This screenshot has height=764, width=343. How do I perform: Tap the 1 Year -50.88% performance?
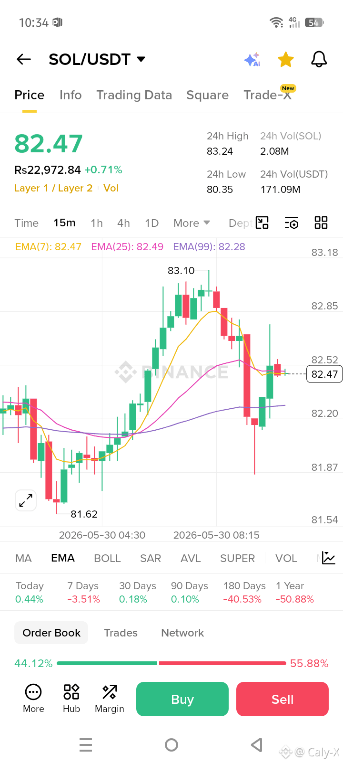(x=294, y=593)
